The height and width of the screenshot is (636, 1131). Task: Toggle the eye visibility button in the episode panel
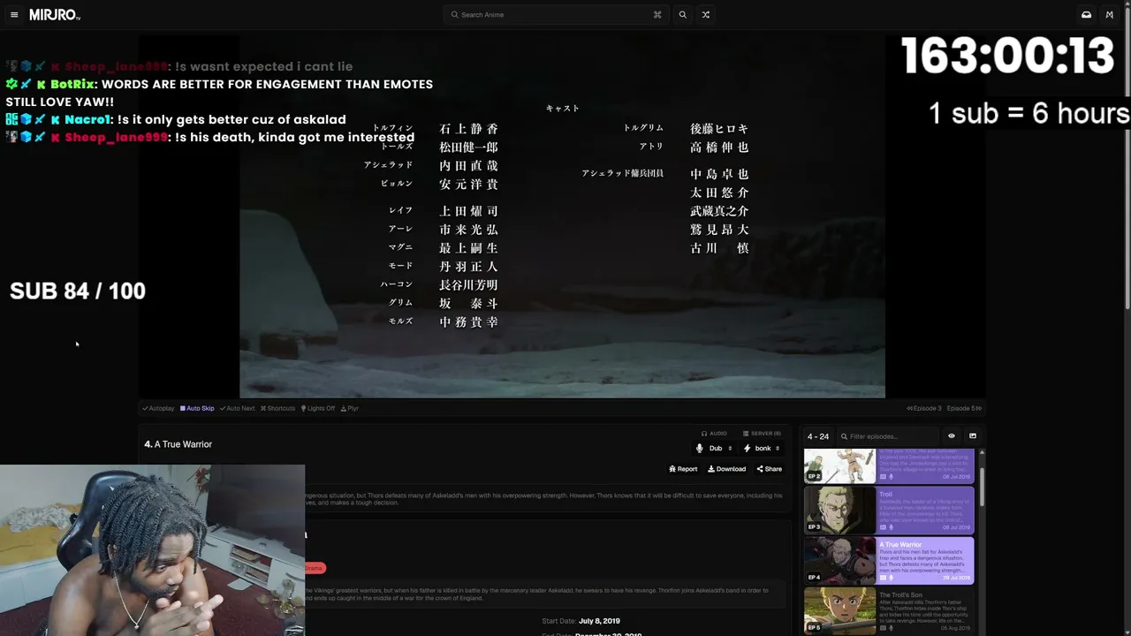click(952, 436)
